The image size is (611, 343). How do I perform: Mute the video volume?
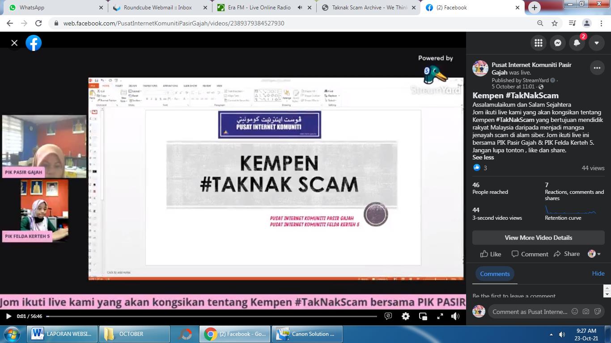[455, 316]
